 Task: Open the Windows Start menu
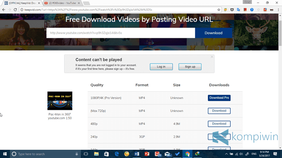[x=5, y=154]
